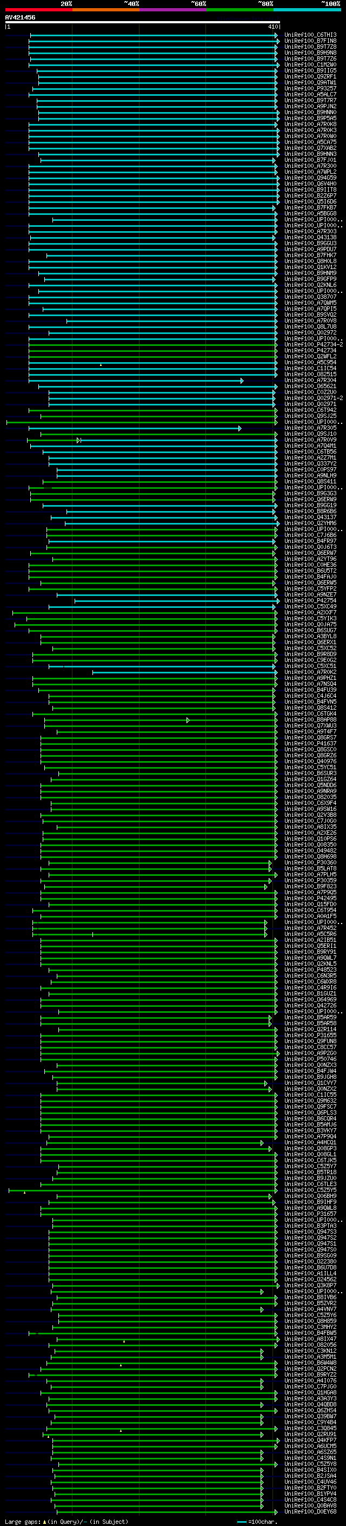Click the label UniRef100_B9P5A5
Viewport: 346px width, 1526px height.
[x=310, y=119]
